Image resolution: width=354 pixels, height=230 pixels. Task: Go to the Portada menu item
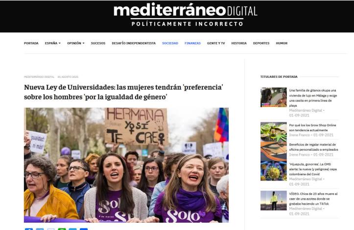pyautogui.click(x=31, y=43)
